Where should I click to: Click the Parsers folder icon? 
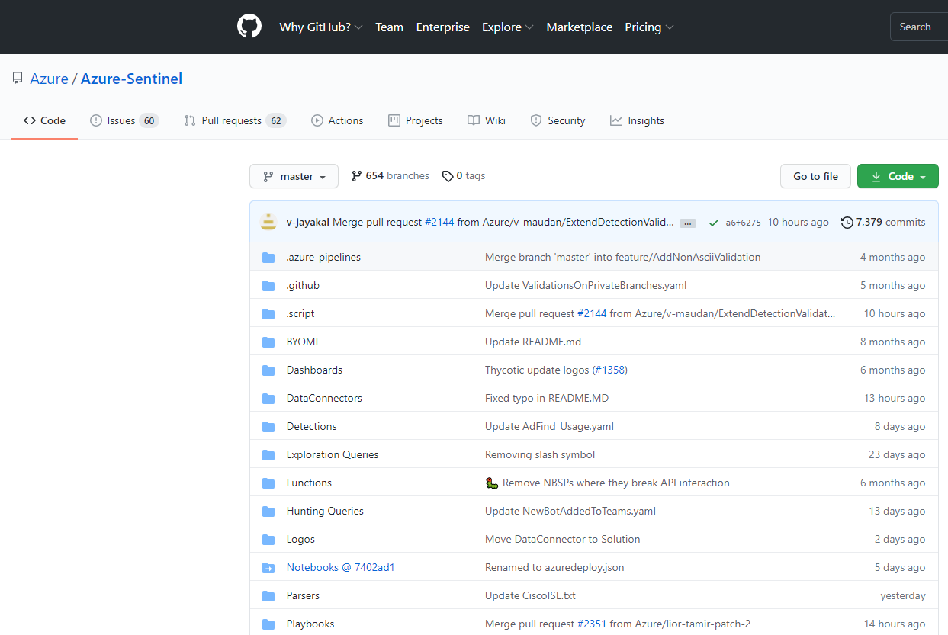268,596
